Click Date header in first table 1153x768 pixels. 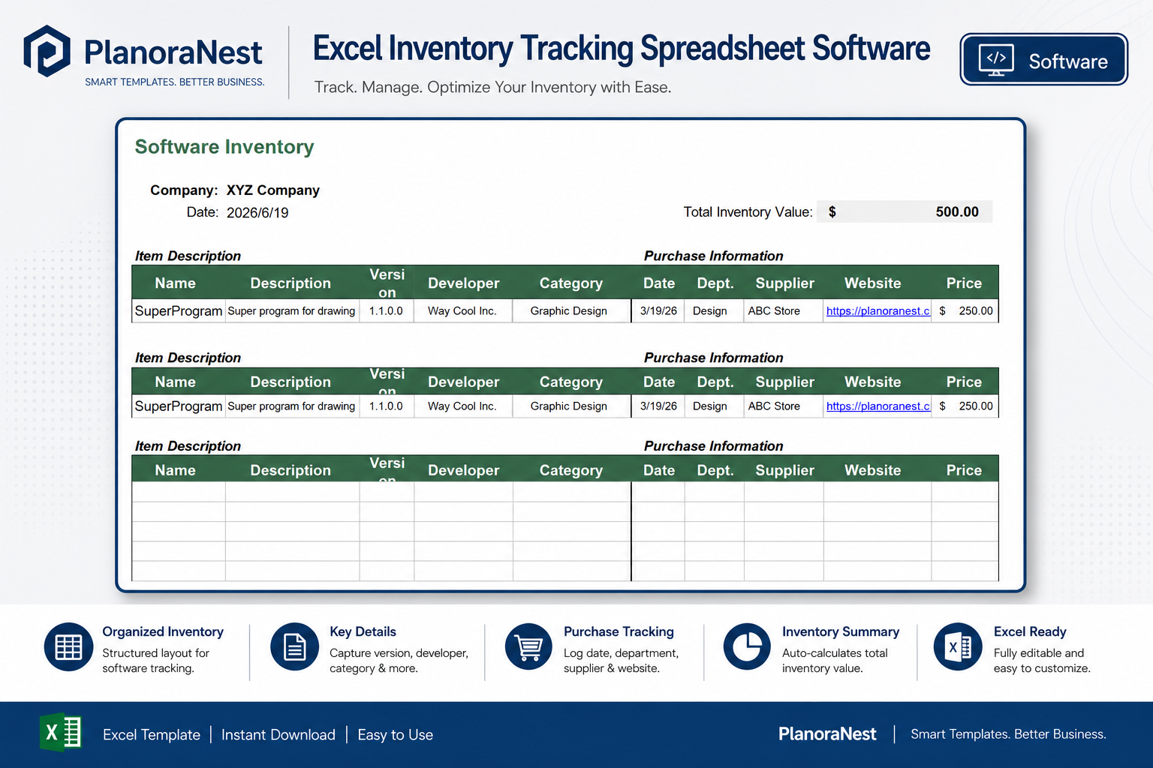(659, 283)
